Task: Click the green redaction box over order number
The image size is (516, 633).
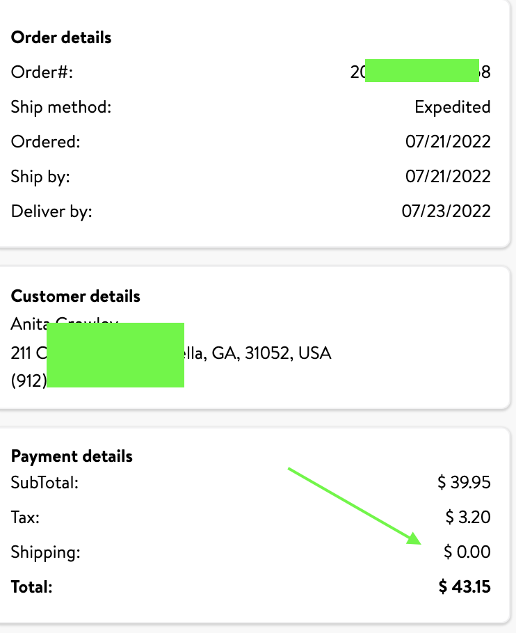Action: [422, 71]
